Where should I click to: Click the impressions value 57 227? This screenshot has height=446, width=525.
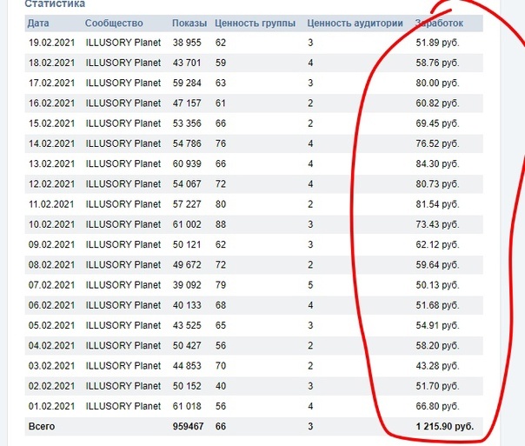click(x=187, y=204)
